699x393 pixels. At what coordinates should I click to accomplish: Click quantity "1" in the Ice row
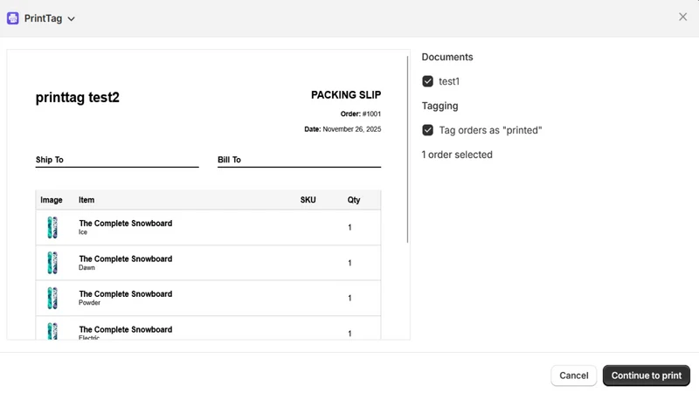(349, 227)
